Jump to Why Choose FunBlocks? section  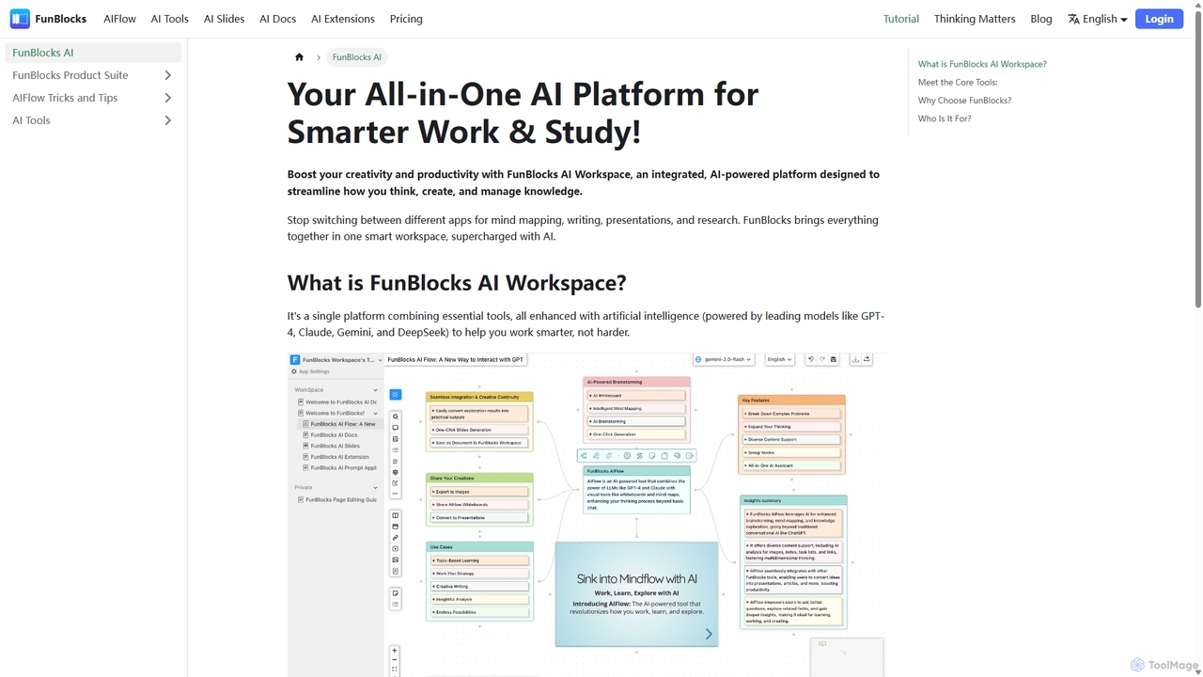pyautogui.click(x=964, y=101)
